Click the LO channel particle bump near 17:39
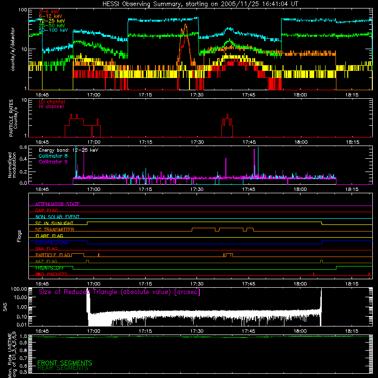The width and height of the screenshot is (378, 378). [x=227, y=125]
